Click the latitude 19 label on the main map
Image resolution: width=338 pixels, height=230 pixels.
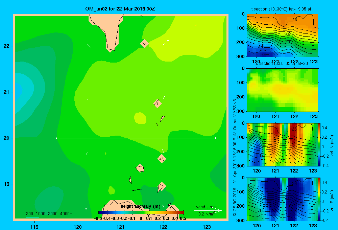[x=6, y=184]
